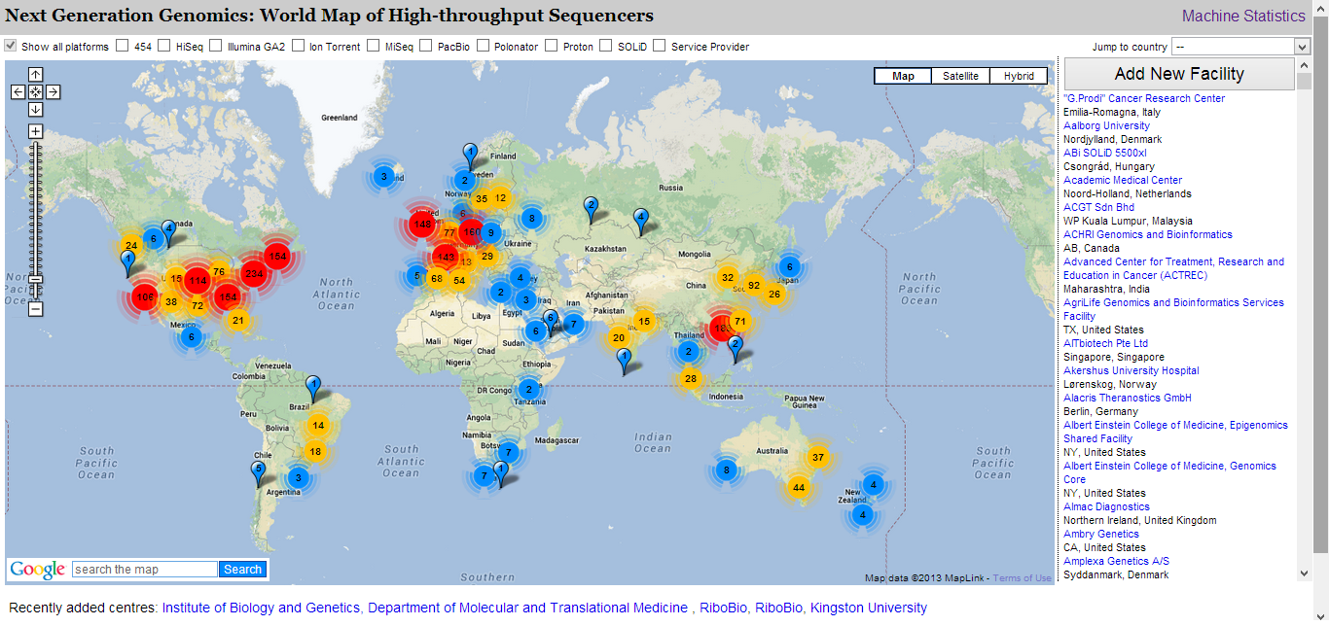The image size is (1329, 626).
Task: Enable the HiSeq platform checkbox
Action: pyautogui.click(x=164, y=46)
